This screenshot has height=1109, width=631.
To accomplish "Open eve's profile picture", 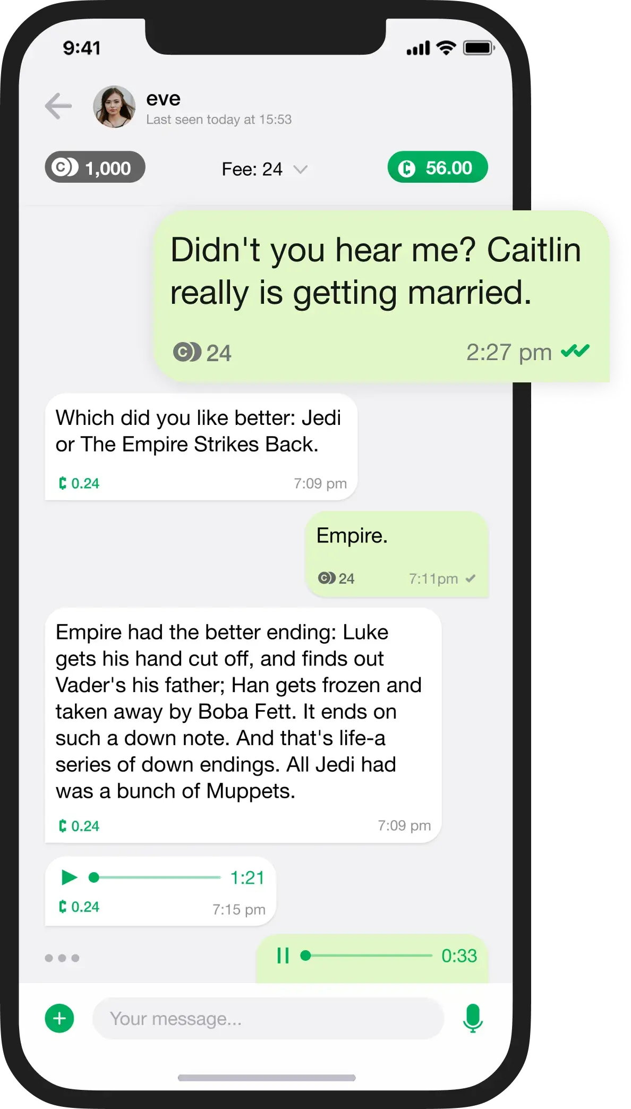I will (x=114, y=107).
